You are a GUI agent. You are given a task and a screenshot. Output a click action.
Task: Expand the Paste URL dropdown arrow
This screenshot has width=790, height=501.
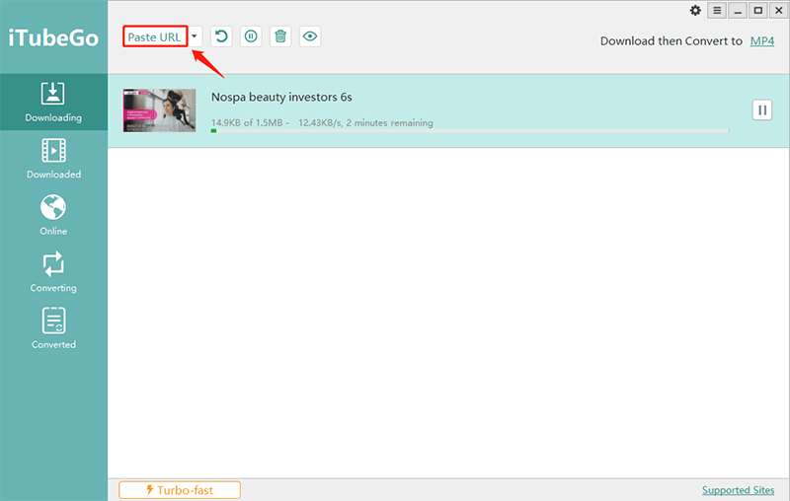pyautogui.click(x=195, y=36)
